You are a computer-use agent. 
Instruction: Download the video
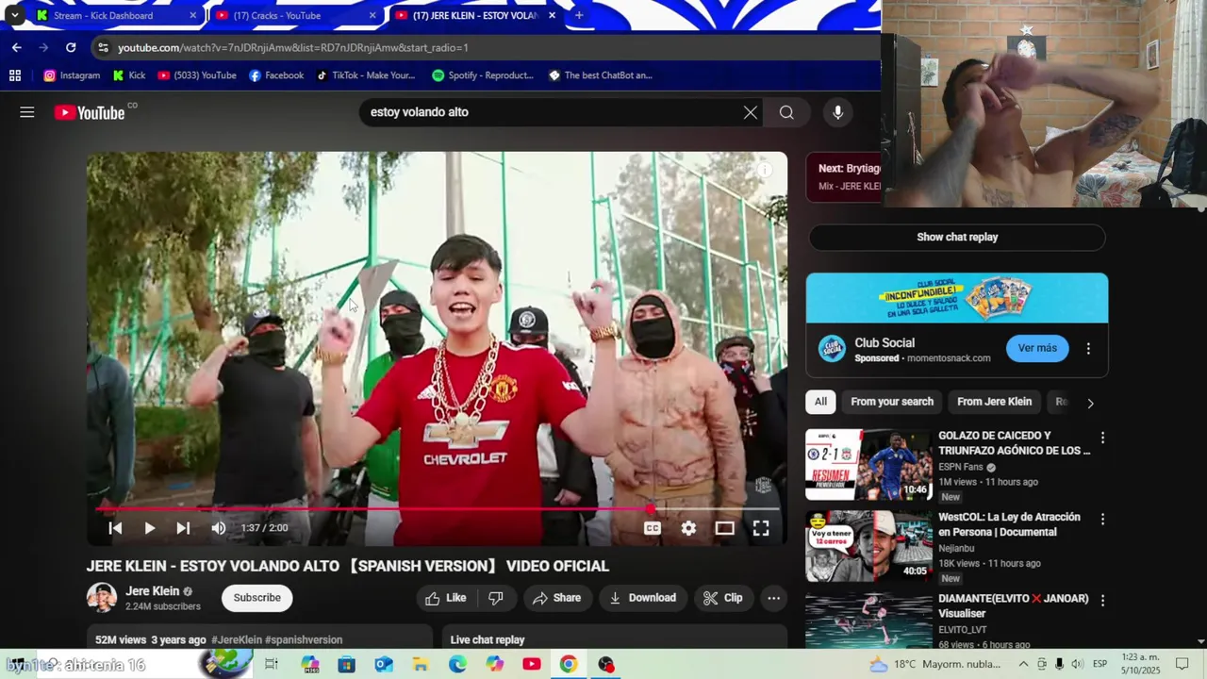(x=643, y=598)
